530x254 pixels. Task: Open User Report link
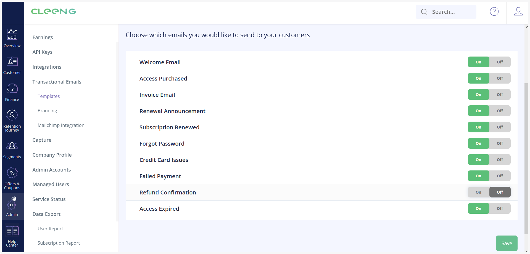coord(50,229)
